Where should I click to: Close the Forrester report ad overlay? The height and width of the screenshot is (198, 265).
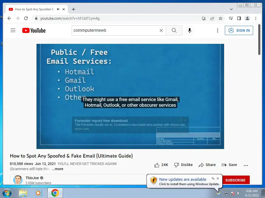[x=185, y=120]
